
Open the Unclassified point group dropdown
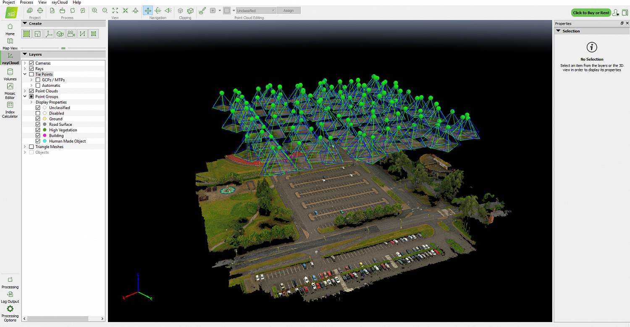(x=256, y=10)
